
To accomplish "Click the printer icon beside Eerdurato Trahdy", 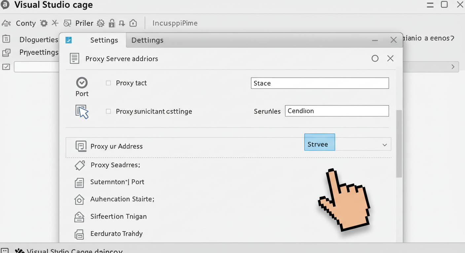I will 79,234.
